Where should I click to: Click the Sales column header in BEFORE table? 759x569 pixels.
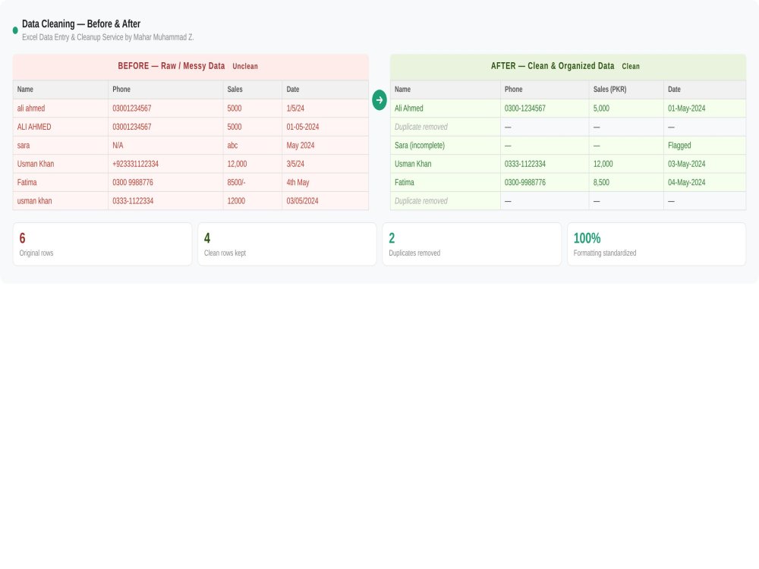253,90
